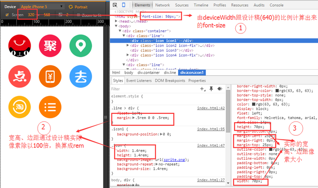The width and height of the screenshot is (318, 188).
Task: Click the inspect element cursor icon
Action: coord(115,5)
